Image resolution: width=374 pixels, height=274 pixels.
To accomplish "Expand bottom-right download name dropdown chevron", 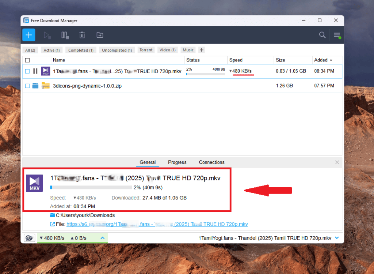I will tap(337, 238).
